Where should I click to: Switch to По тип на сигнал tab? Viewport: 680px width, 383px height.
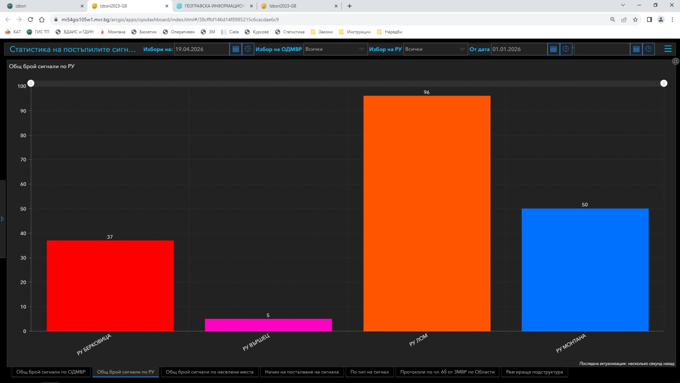pyautogui.click(x=369, y=372)
